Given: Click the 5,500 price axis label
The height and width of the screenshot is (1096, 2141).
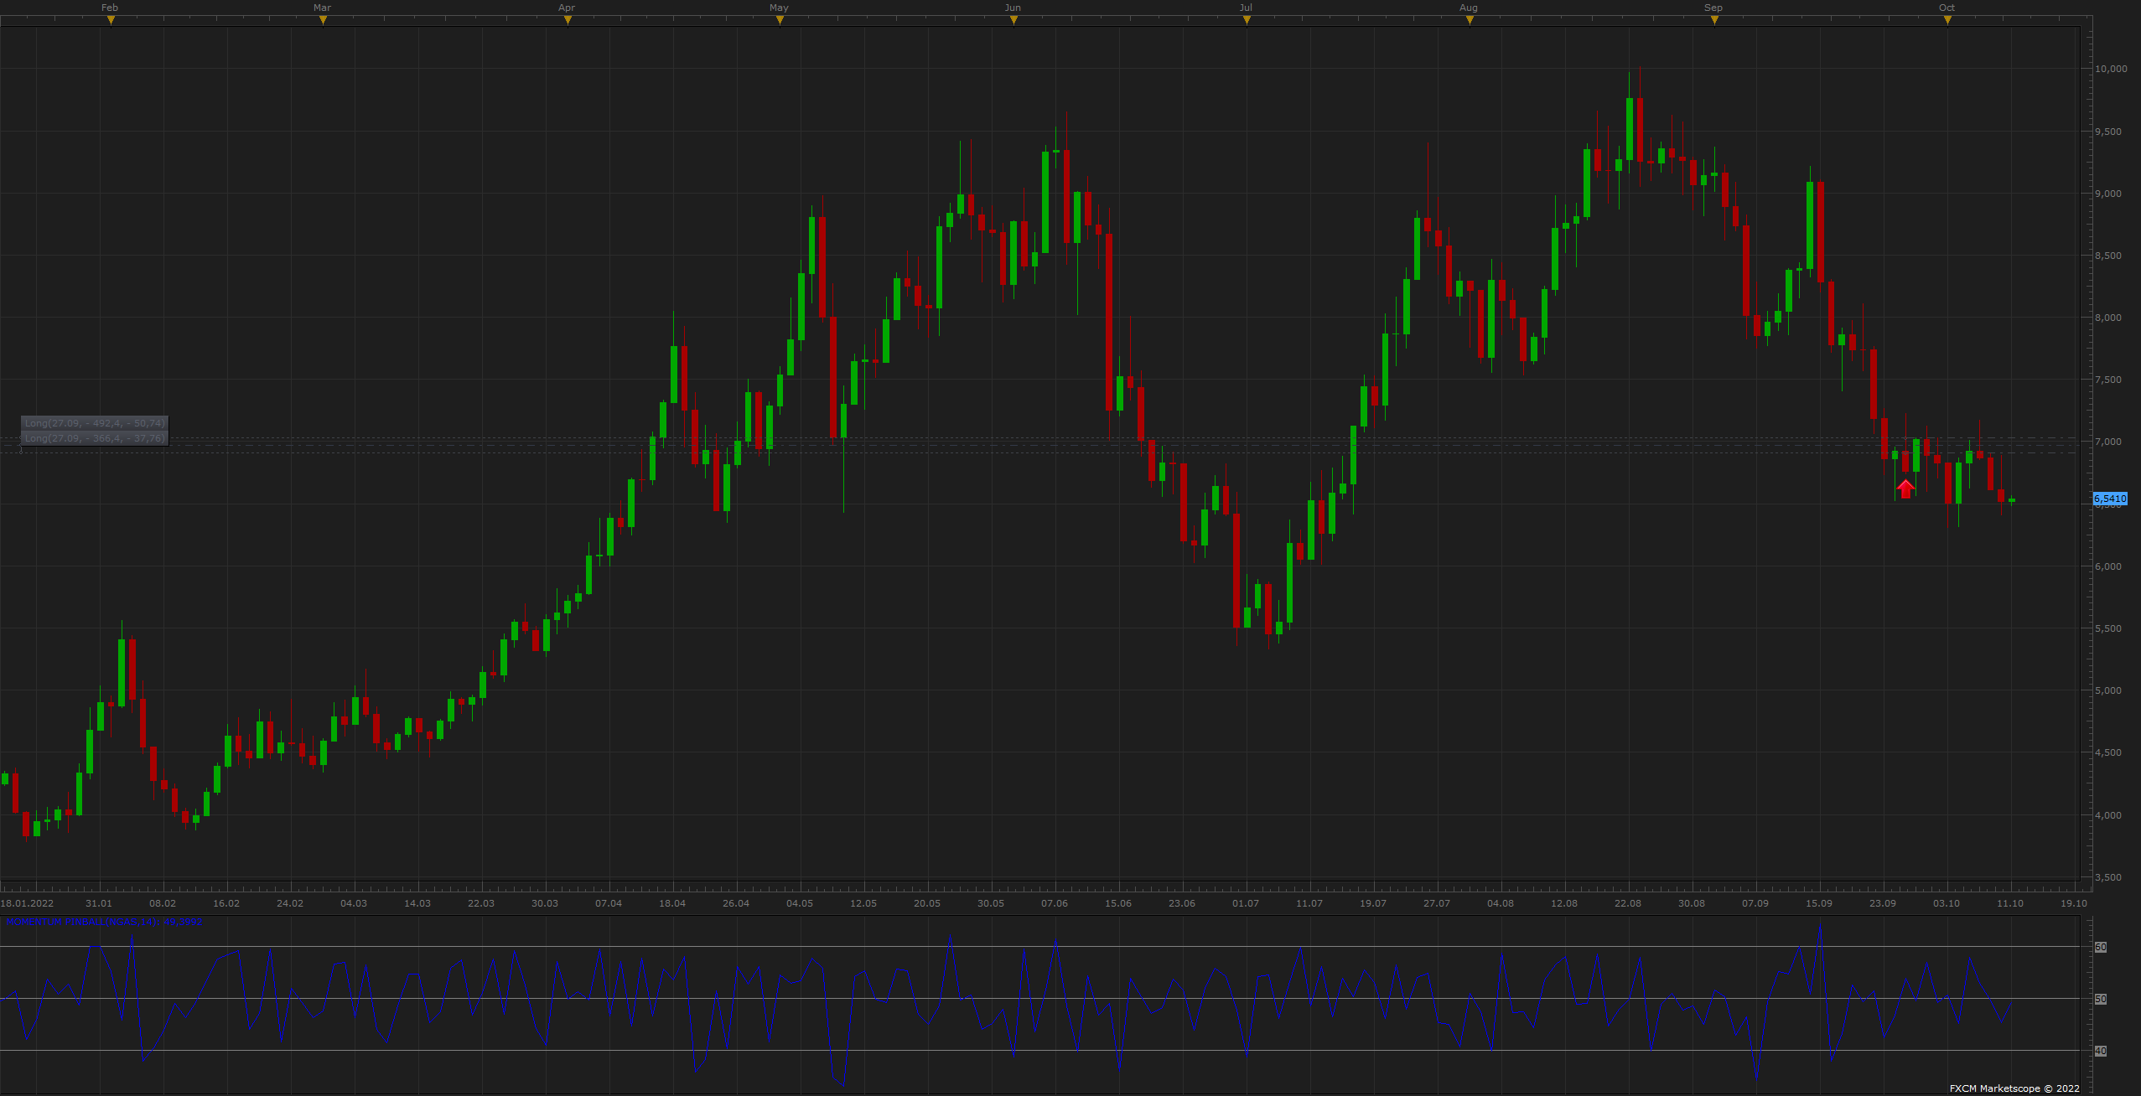Looking at the screenshot, I should tap(2108, 628).
